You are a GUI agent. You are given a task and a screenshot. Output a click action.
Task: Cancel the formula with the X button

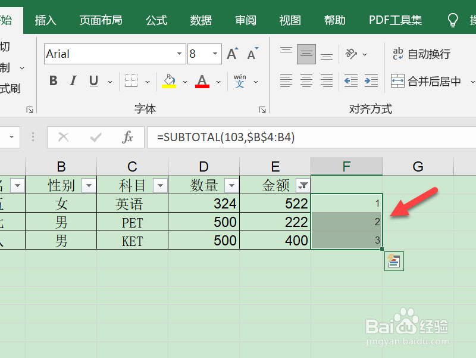63,137
